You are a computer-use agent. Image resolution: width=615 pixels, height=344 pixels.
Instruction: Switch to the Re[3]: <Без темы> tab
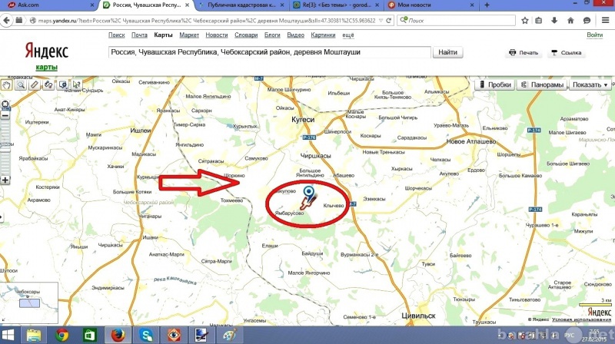coord(337,5)
